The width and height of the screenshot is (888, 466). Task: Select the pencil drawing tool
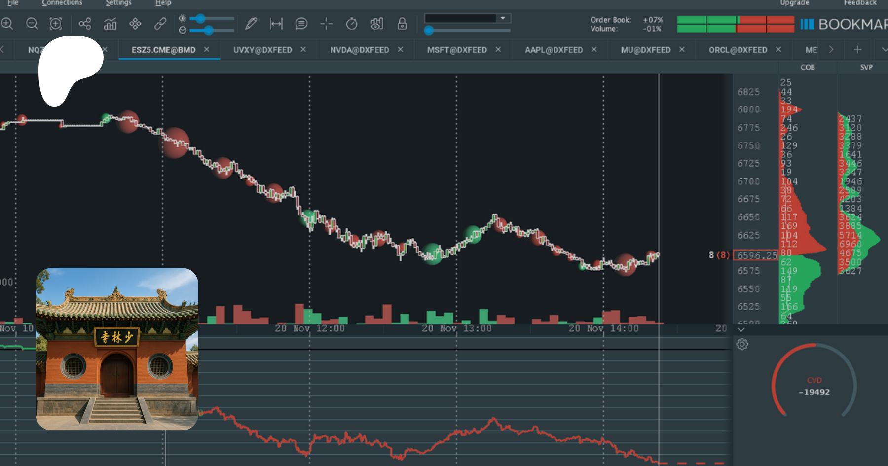251,23
